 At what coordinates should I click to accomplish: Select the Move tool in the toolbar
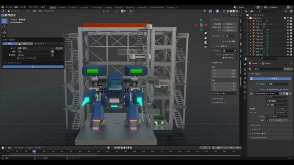tap(4, 33)
